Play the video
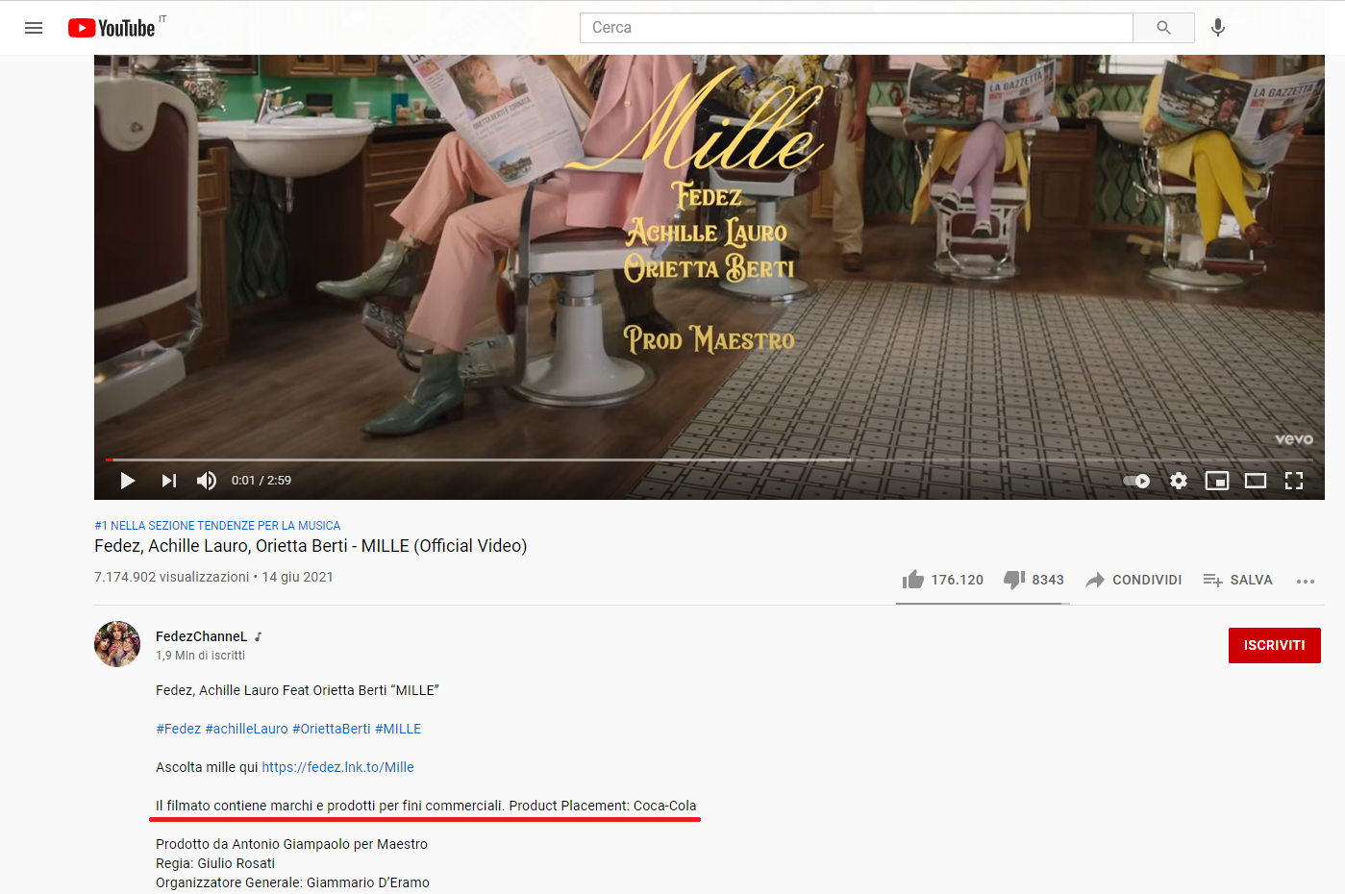The width and height of the screenshot is (1345, 894). [x=127, y=481]
